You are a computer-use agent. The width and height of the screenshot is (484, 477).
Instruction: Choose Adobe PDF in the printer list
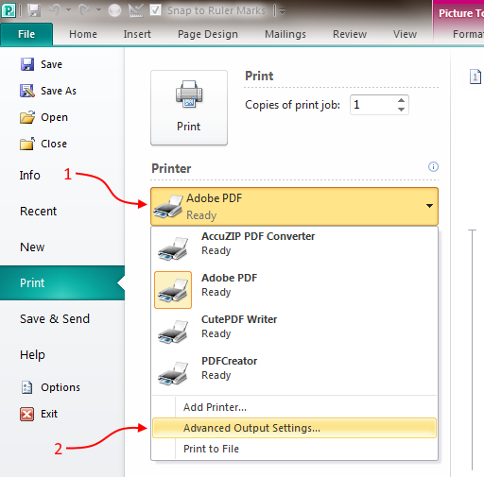(294, 290)
